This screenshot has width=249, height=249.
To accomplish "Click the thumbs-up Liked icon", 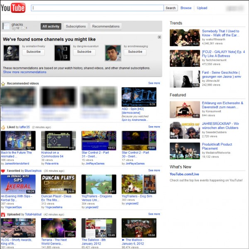I will pos(3,127).
